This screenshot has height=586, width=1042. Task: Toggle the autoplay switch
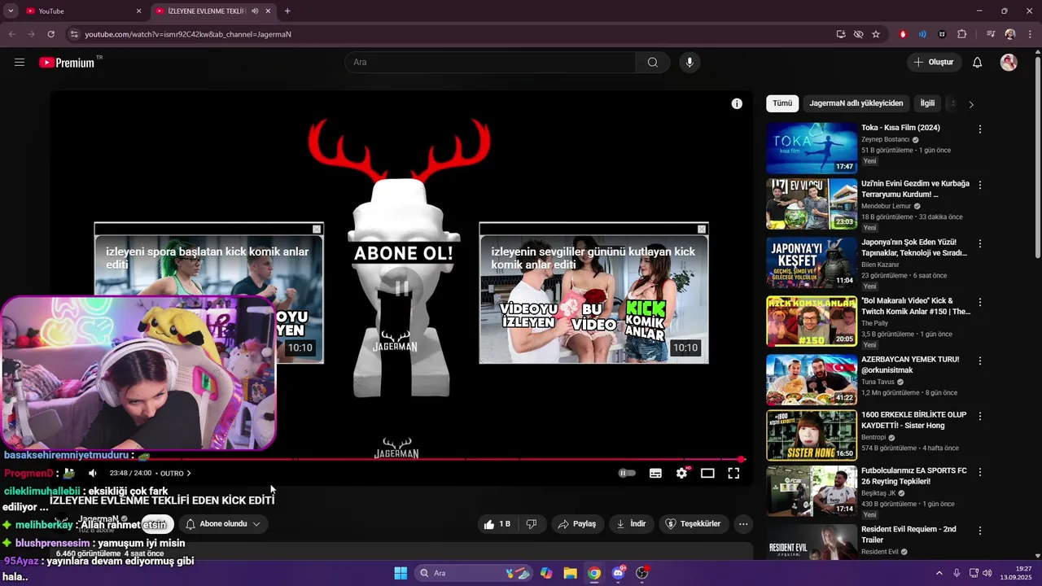(x=627, y=473)
